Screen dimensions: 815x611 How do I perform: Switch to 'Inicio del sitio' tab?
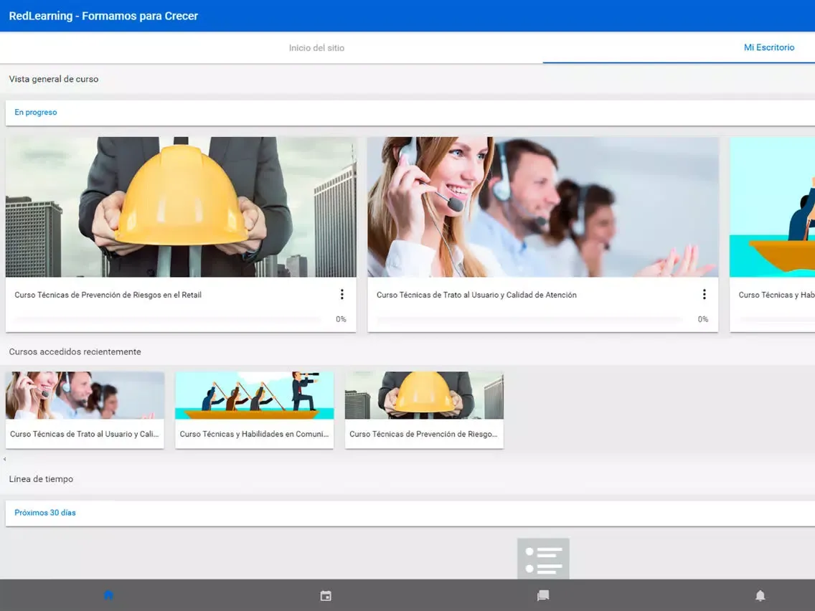pyautogui.click(x=316, y=48)
